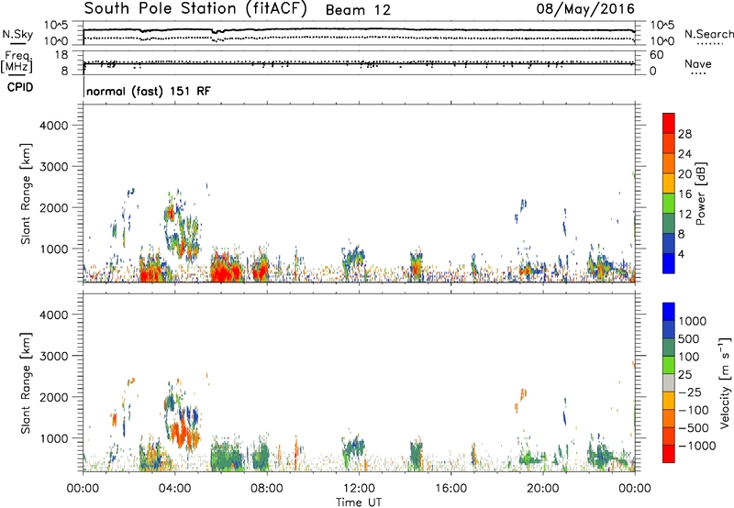Click the red high-power echo near 06:00 in power panel
This screenshot has width=734, height=508.
click(x=225, y=271)
